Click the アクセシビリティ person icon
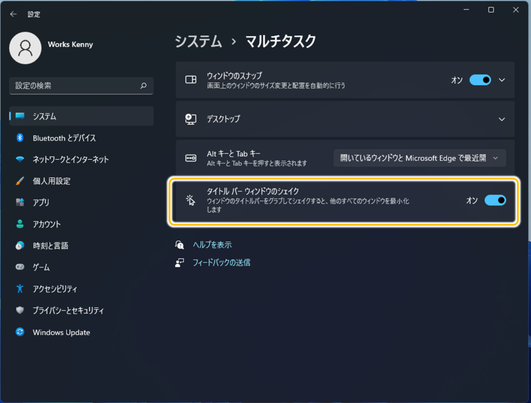531x403 pixels. [x=20, y=289]
